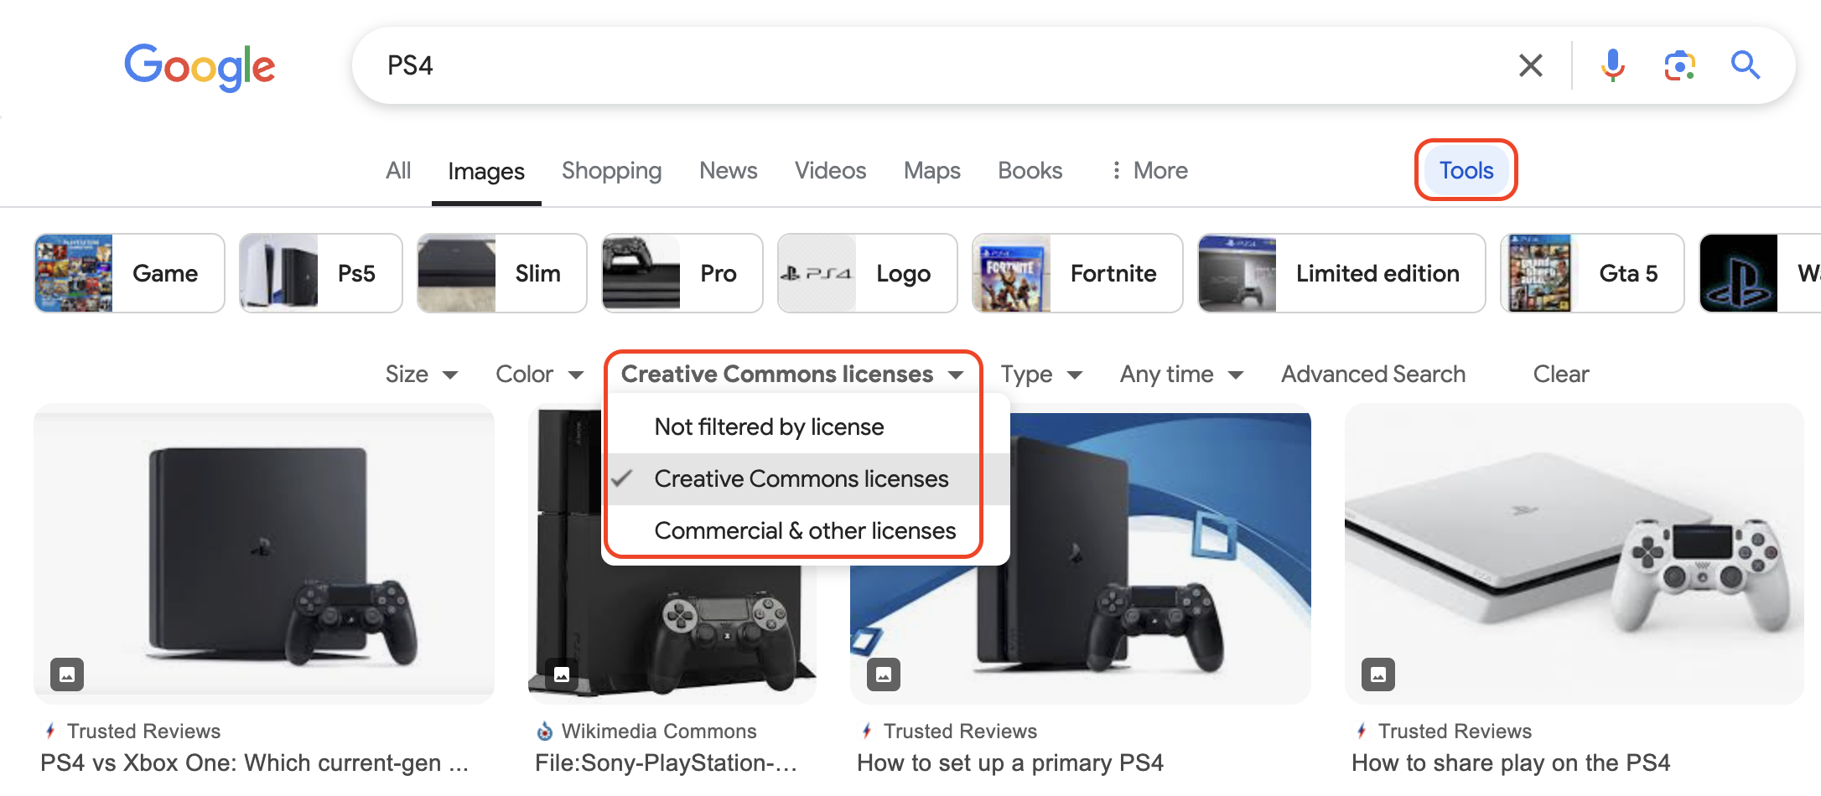The image size is (1821, 796).
Task: Open Advanced Search link
Action: pyautogui.click(x=1373, y=374)
